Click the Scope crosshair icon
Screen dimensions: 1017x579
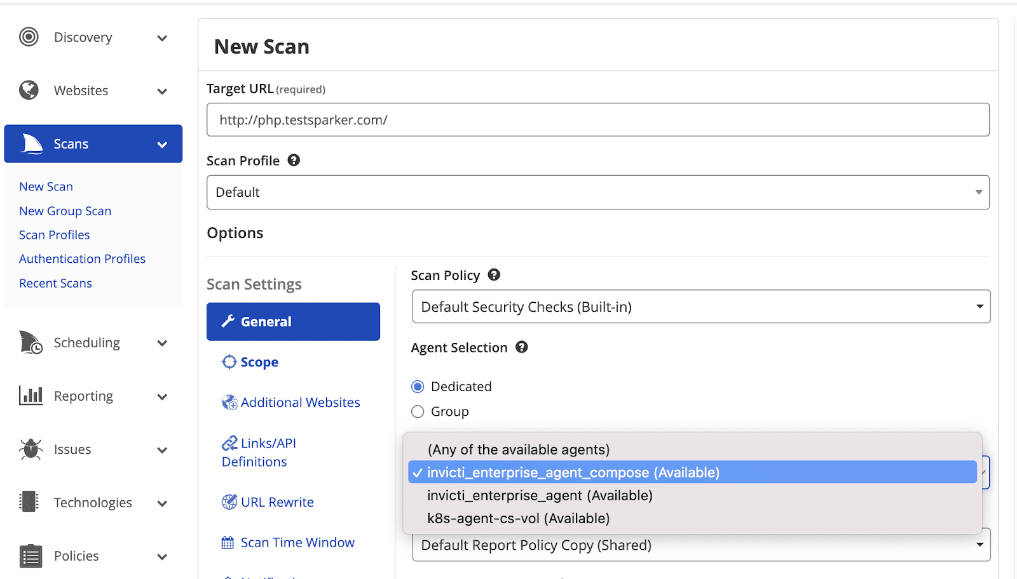[x=229, y=361]
